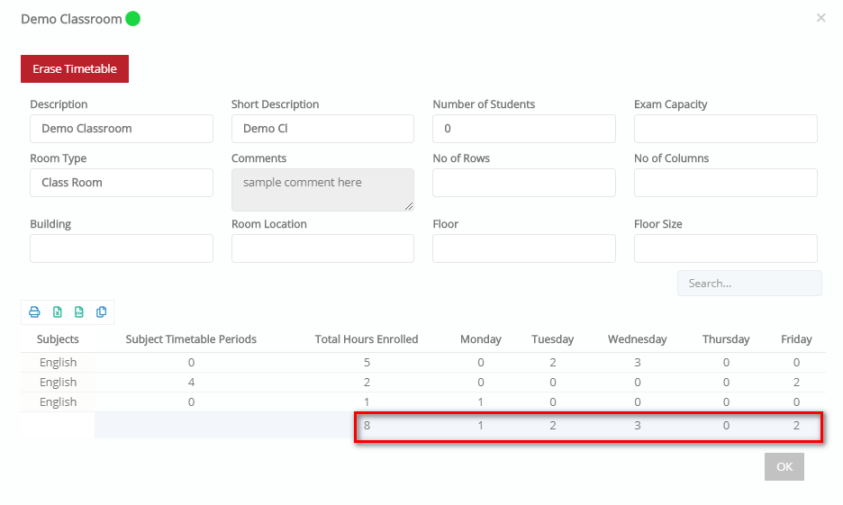Export the table as CSV file

click(x=79, y=312)
